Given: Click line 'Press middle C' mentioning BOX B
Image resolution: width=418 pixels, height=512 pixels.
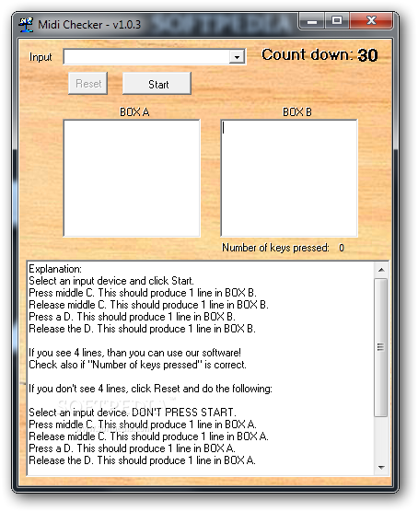Looking at the screenshot, I should tap(143, 293).
